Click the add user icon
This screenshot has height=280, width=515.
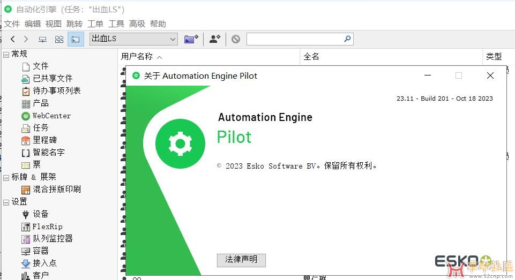click(215, 39)
